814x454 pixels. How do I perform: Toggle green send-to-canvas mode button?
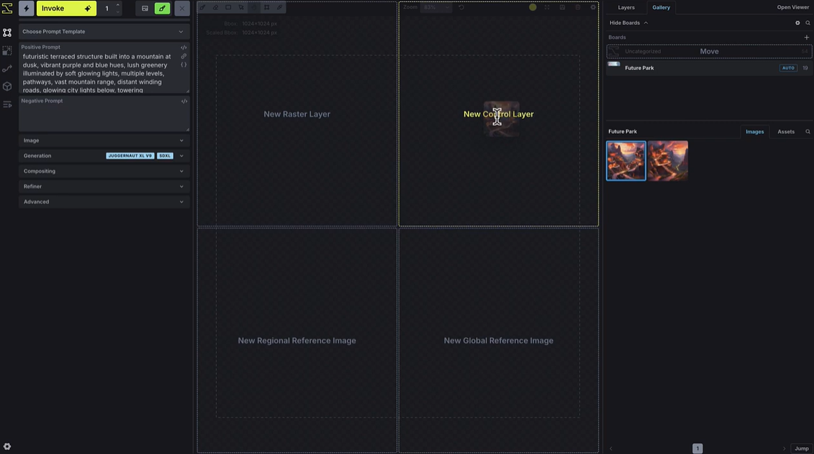point(163,8)
